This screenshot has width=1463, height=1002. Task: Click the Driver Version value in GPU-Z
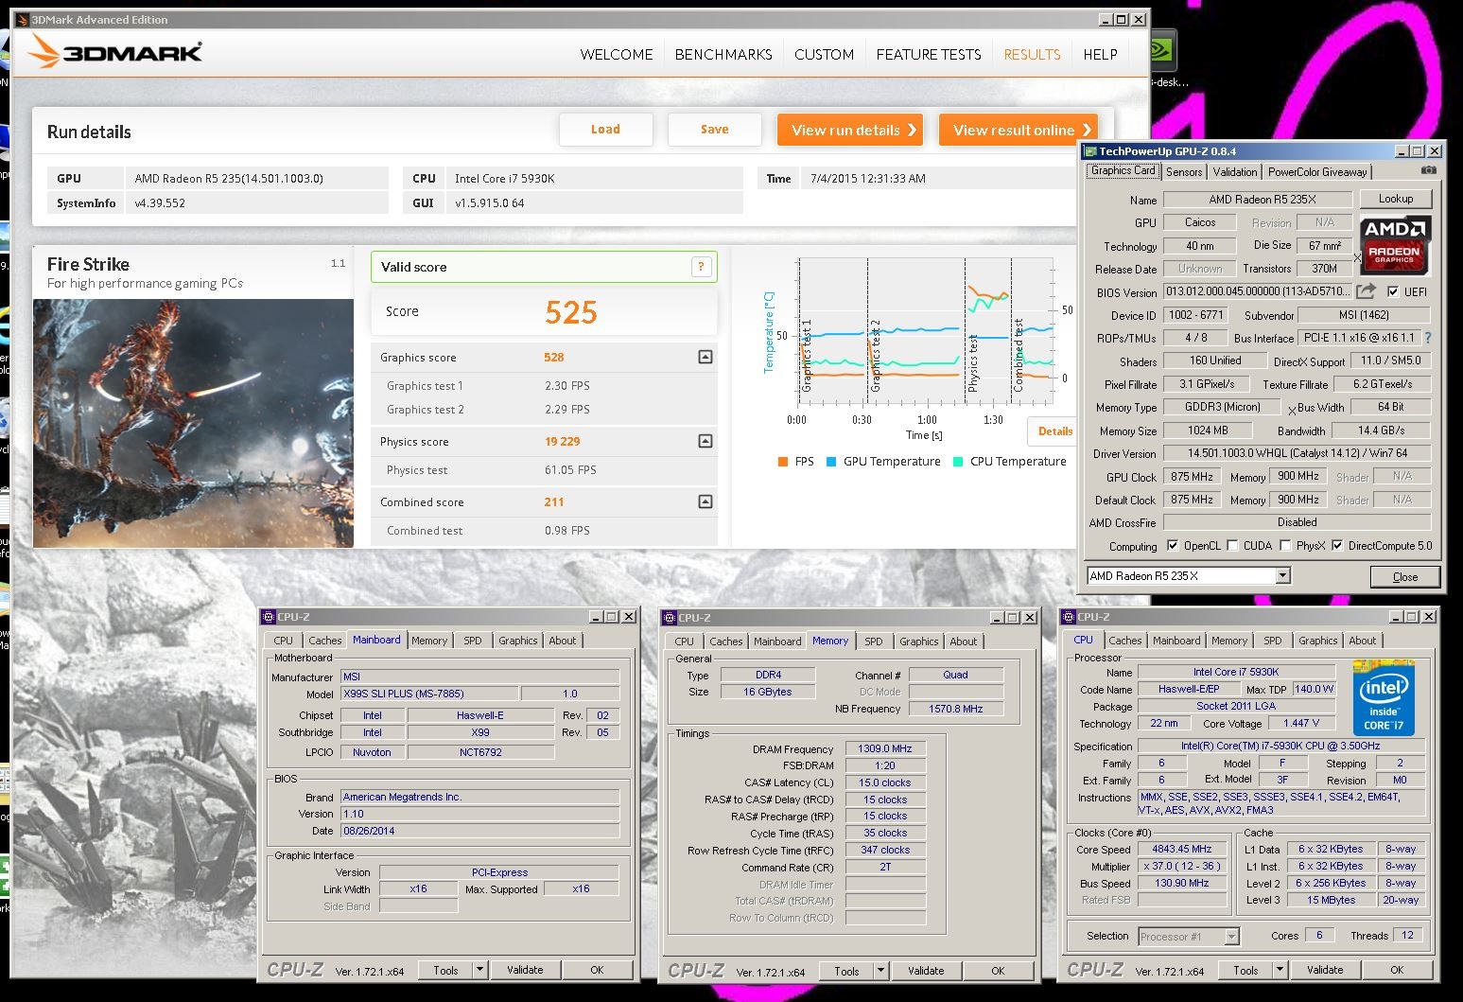coord(1297,453)
